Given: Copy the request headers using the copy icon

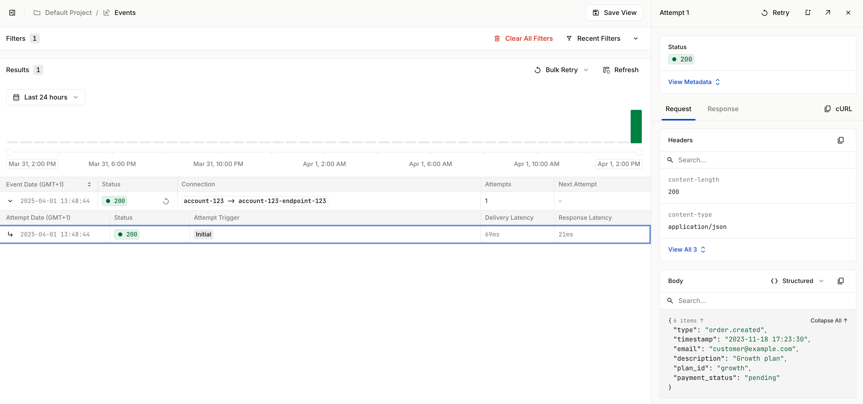Looking at the screenshot, I should point(841,140).
